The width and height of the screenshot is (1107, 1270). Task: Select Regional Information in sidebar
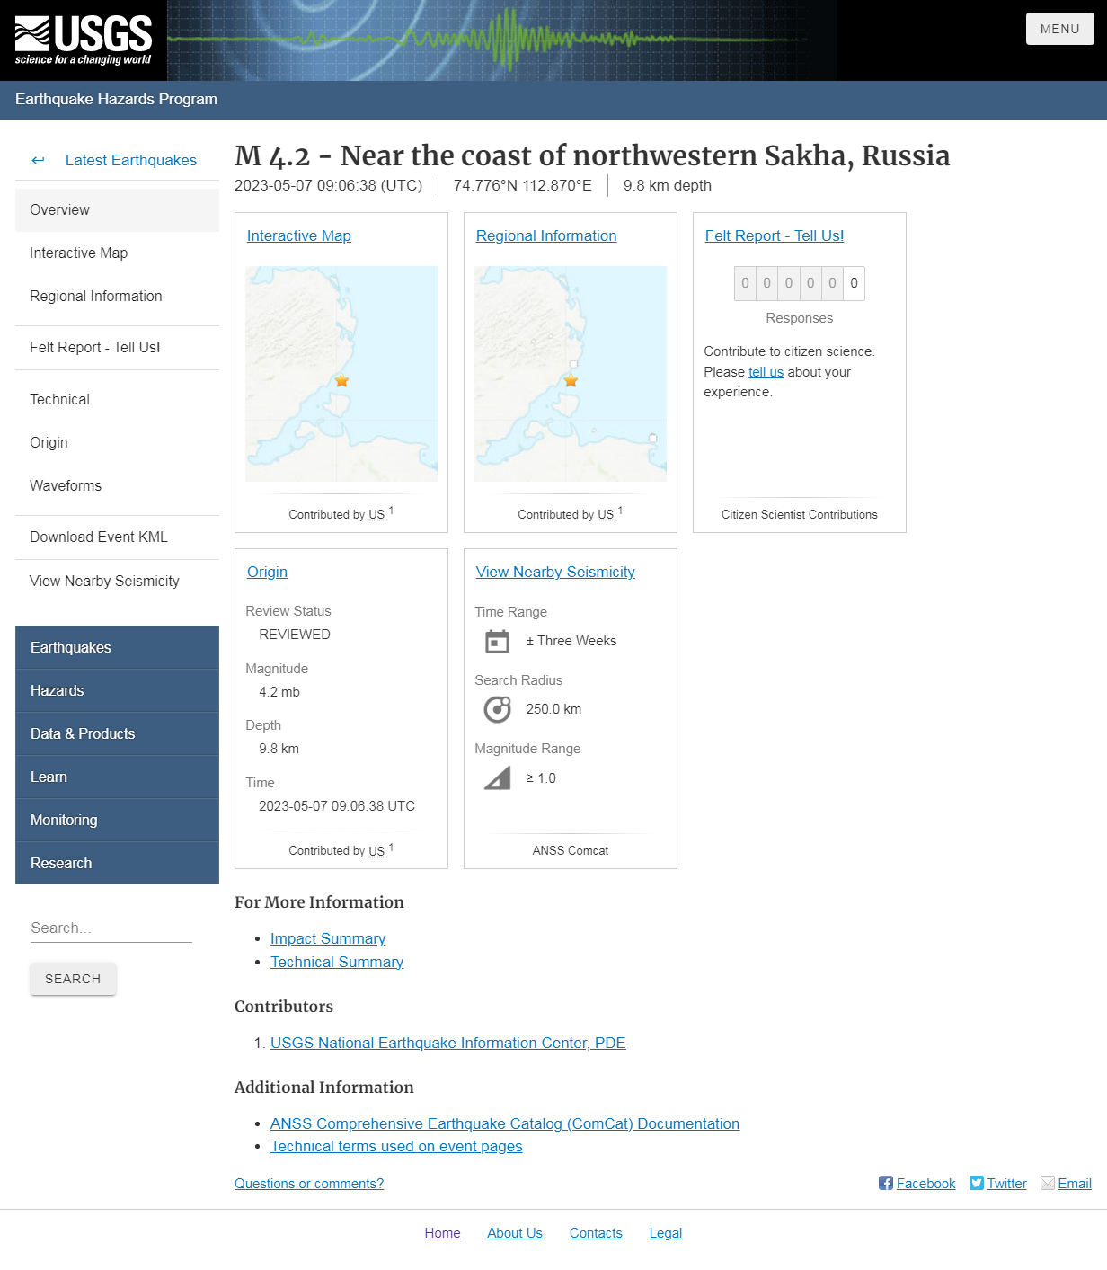pos(117,296)
